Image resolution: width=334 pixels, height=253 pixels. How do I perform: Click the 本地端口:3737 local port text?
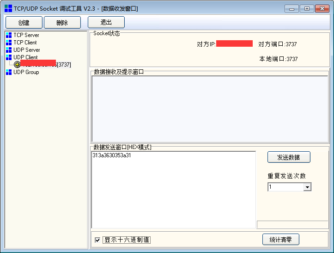click(x=279, y=59)
